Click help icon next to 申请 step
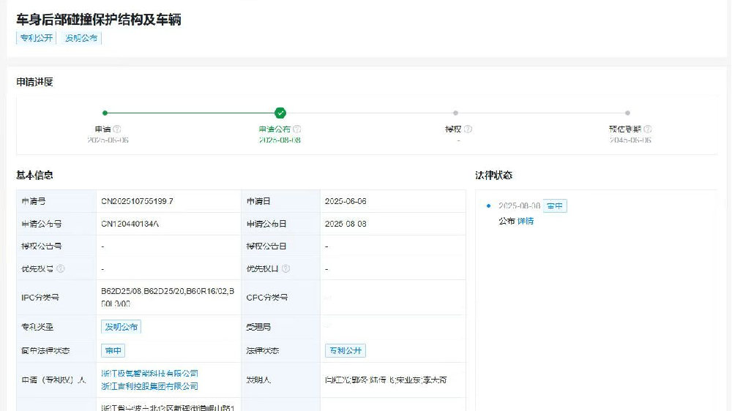This screenshot has height=411, width=732. (x=117, y=129)
